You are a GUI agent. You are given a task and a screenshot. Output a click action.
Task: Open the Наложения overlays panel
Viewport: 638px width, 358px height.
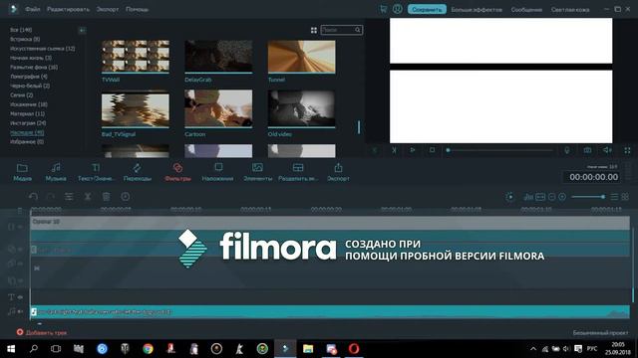(217, 172)
